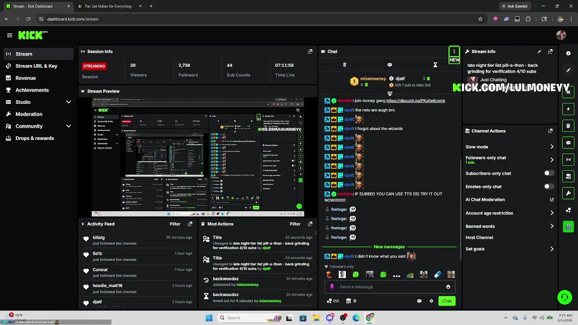Viewport: 578px width, 325px height.
Task: Open Banned words settings arrow
Action: pyautogui.click(x=551, y=226)
